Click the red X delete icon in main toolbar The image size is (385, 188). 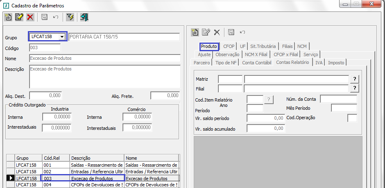point(30,17)
